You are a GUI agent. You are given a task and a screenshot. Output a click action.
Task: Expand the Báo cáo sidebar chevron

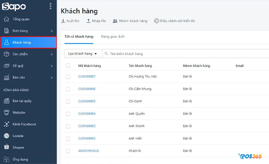52,78
